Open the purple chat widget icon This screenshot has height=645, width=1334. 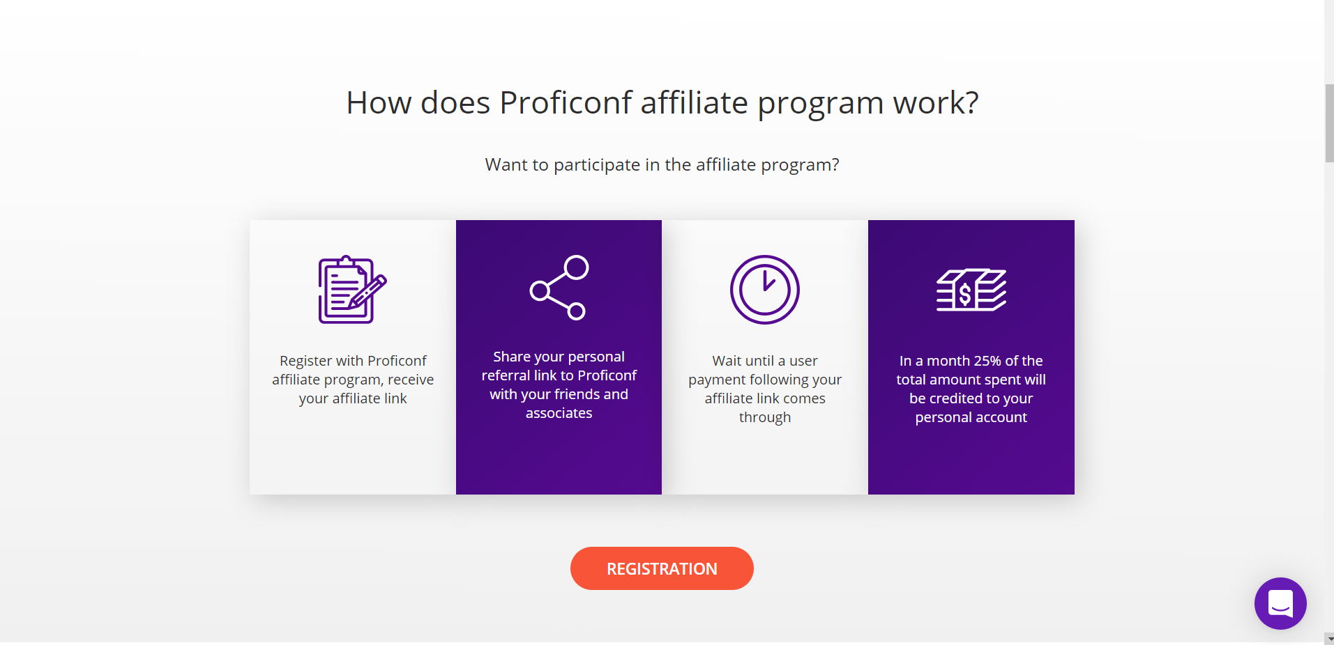[x=1280, y=603]
